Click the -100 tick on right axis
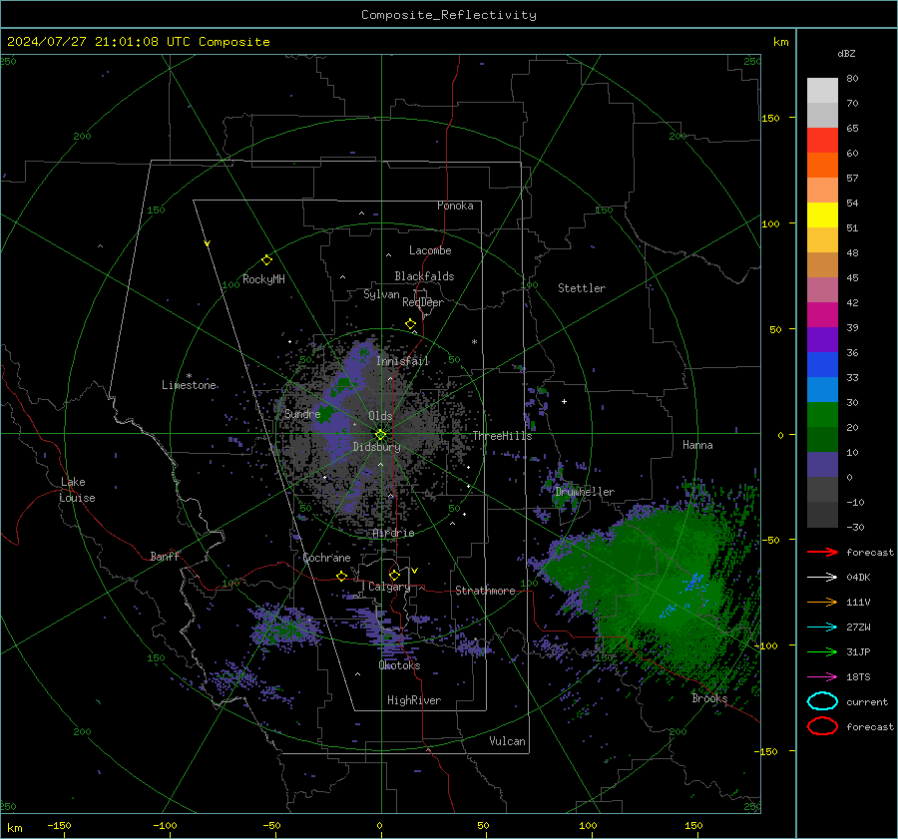Screen dimensions: 898x839 [766, 645]
